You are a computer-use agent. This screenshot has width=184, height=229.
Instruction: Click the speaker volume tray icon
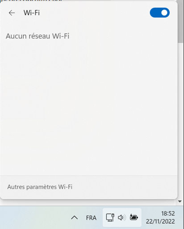pos(121,217)
